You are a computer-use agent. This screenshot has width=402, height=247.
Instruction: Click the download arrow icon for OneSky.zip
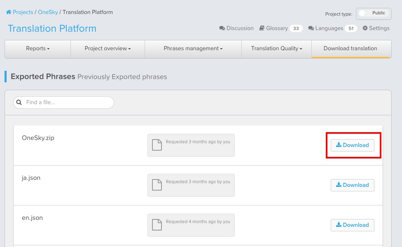pos(339,145)
